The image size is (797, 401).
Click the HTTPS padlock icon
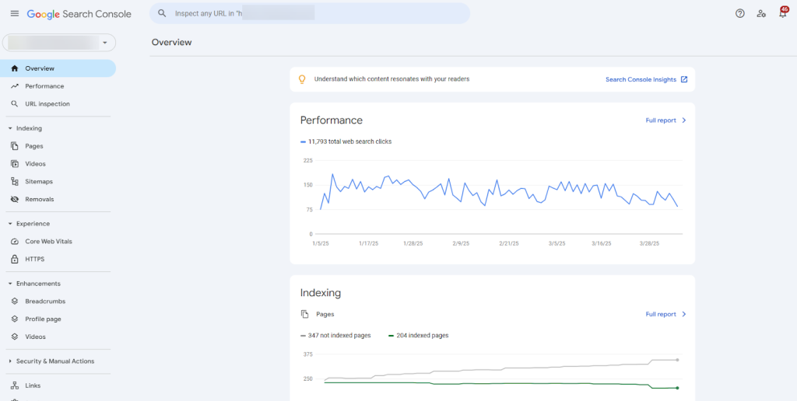(x=15, y=260)
